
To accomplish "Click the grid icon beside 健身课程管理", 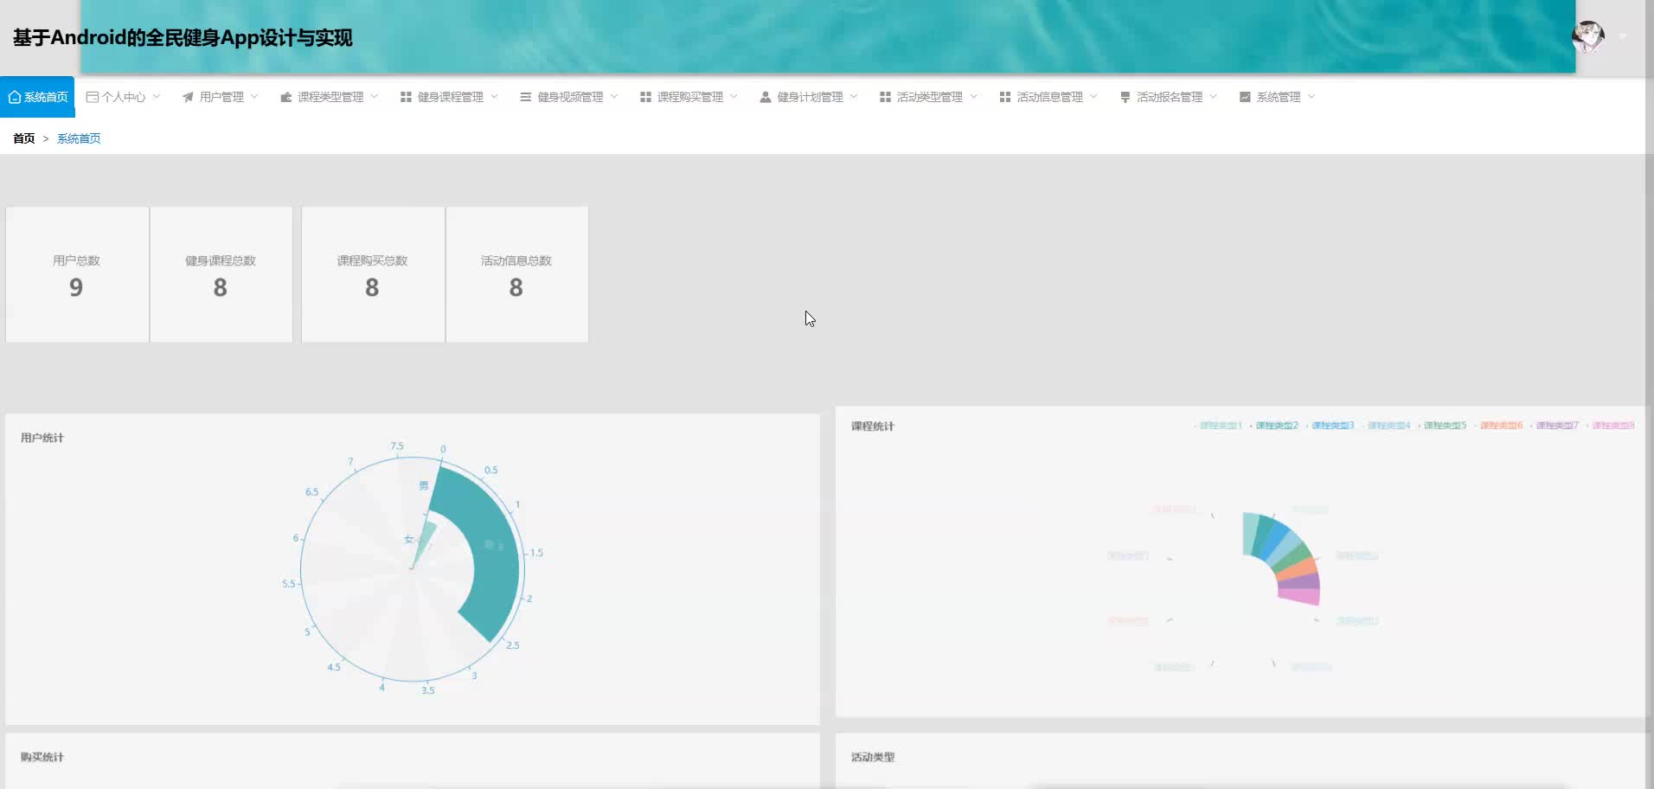I will 406,97.
